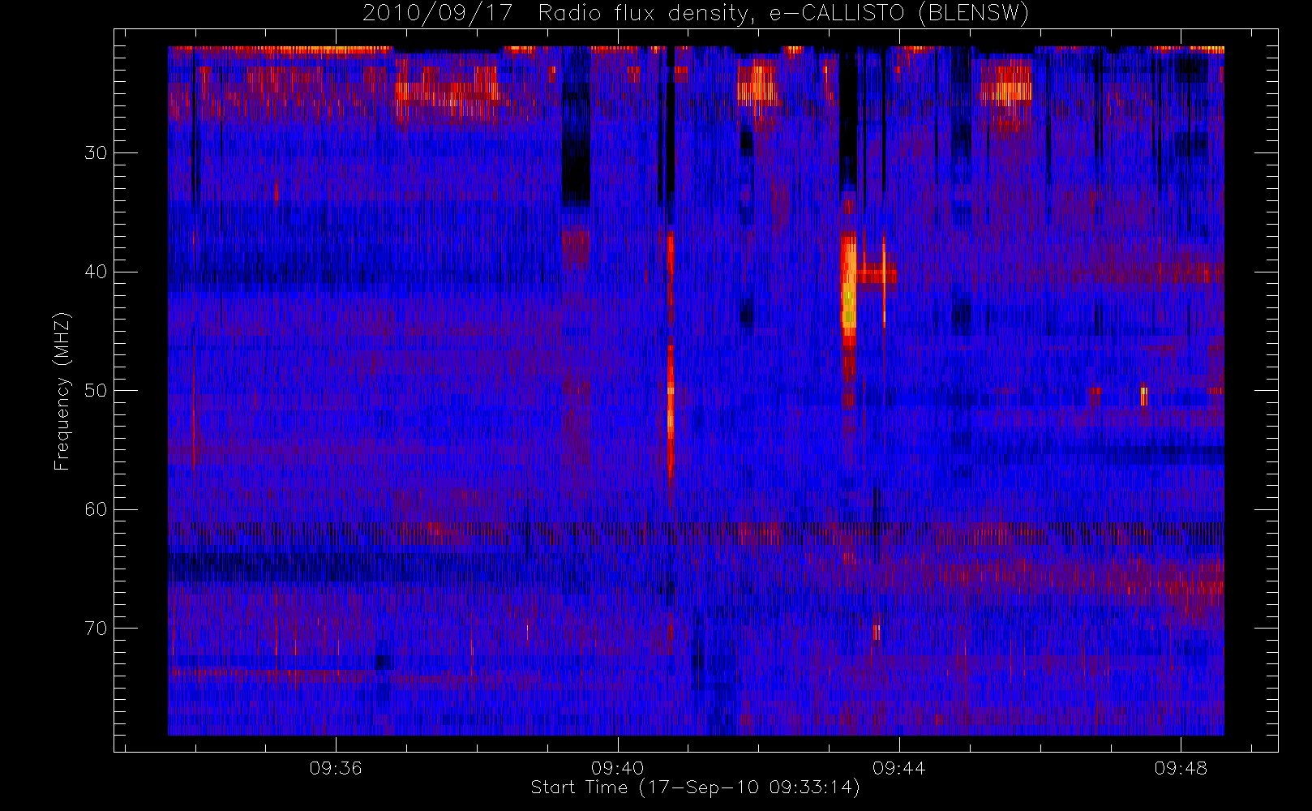
Task: Click the 'Frequency (MHZ)' axis label
Action: click(62, 391)
